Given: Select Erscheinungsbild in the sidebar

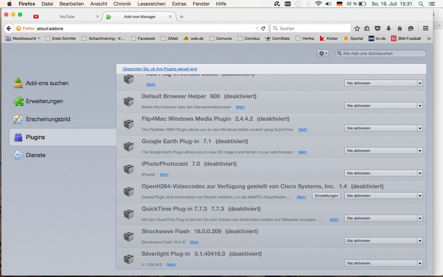Looking at the screenshot, I should tap(48, 119).
